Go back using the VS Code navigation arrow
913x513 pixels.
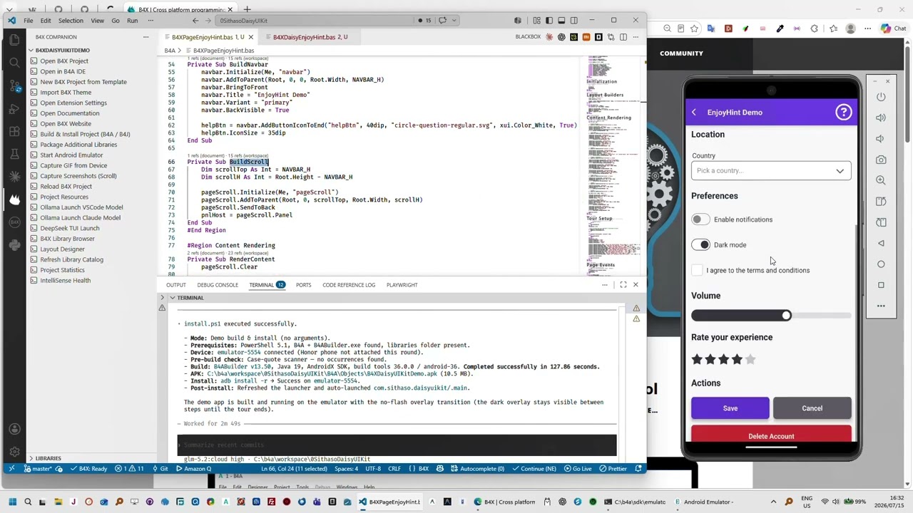point(195,21)
